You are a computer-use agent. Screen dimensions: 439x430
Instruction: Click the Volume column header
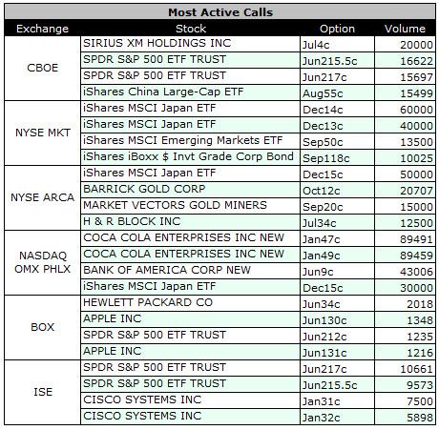405,29
